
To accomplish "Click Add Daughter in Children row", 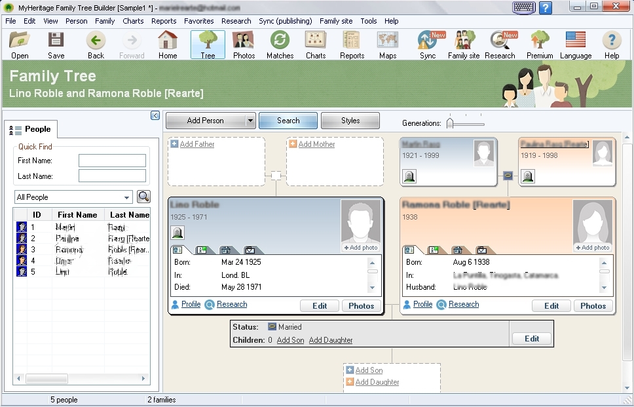I will 331,340.
